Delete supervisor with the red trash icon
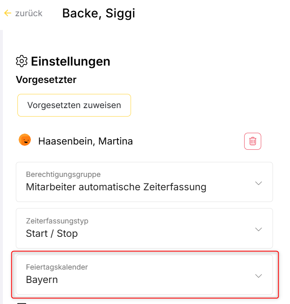 252,141
